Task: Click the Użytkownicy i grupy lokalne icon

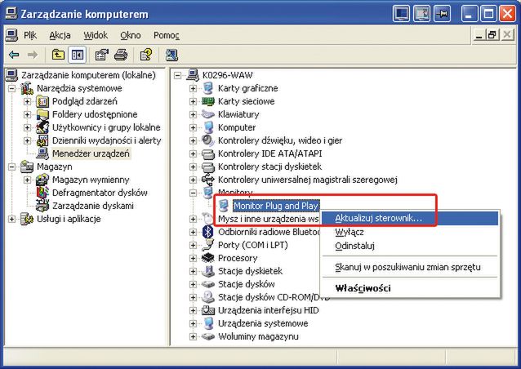Action: coord(42,127)
